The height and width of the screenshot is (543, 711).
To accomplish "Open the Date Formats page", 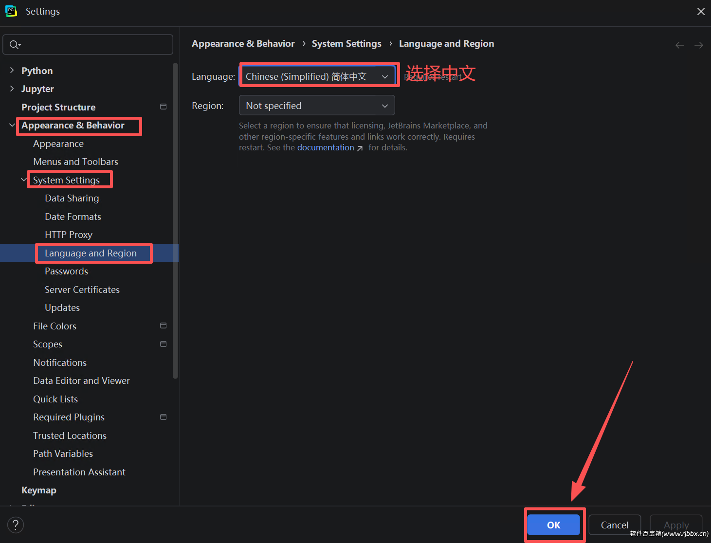I will [x=73, y=217].
